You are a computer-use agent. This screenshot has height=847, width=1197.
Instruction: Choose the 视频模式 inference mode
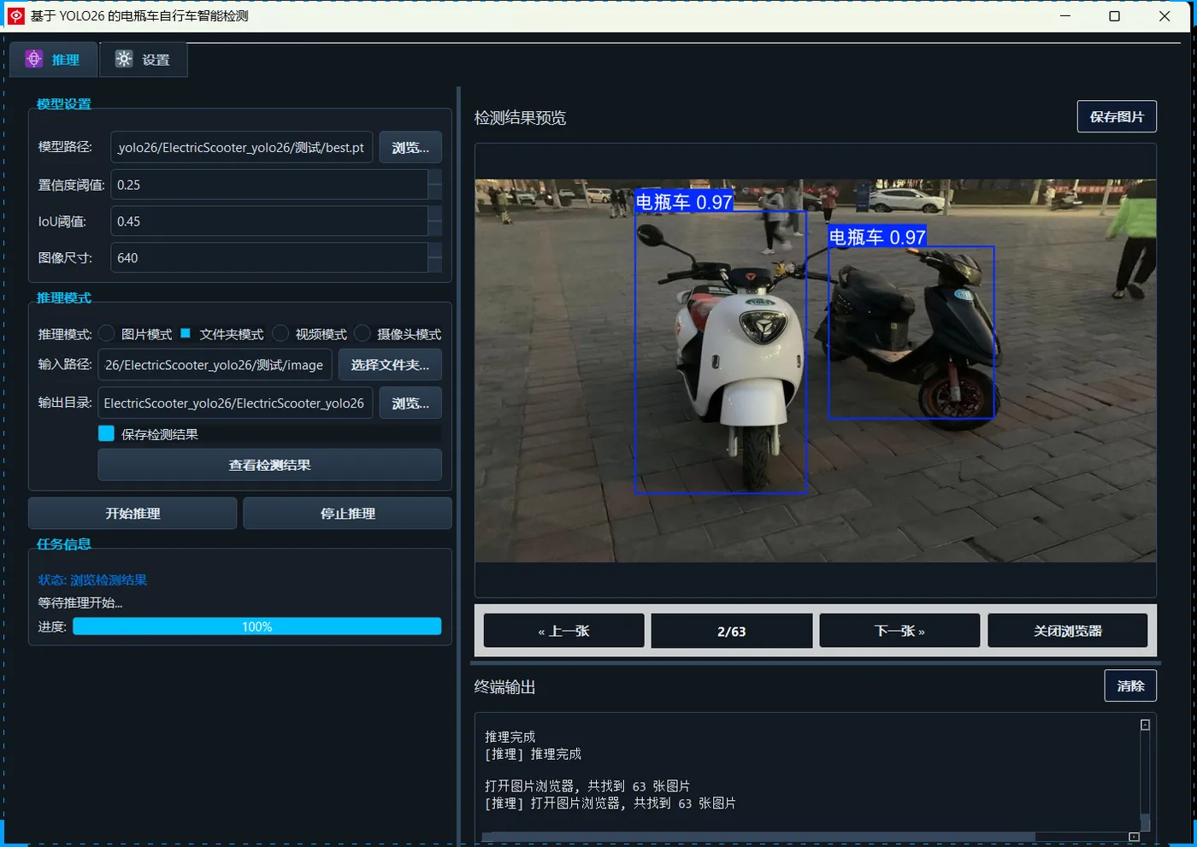point(280,333)
